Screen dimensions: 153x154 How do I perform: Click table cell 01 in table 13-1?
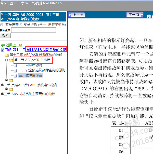pos(121,130)
